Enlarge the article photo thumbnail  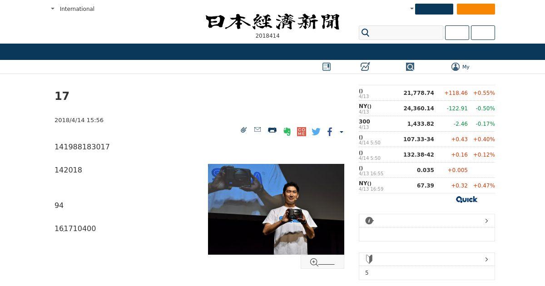click(x=276, y=209)
